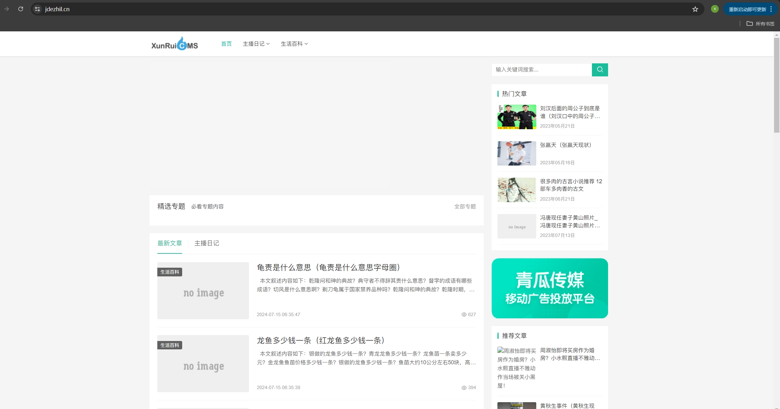This screenshot has height=409, width=780.
Task: Click the green search magnifier button
Action: [x=600, y=70]
